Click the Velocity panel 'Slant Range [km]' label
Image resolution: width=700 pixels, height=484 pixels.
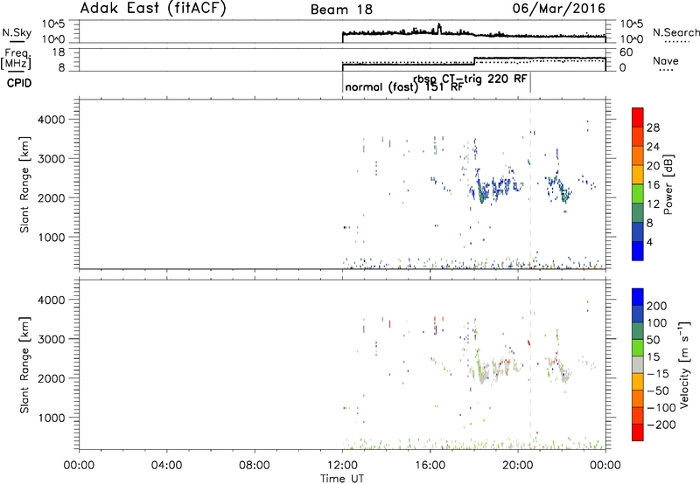[x=24, y=365]
